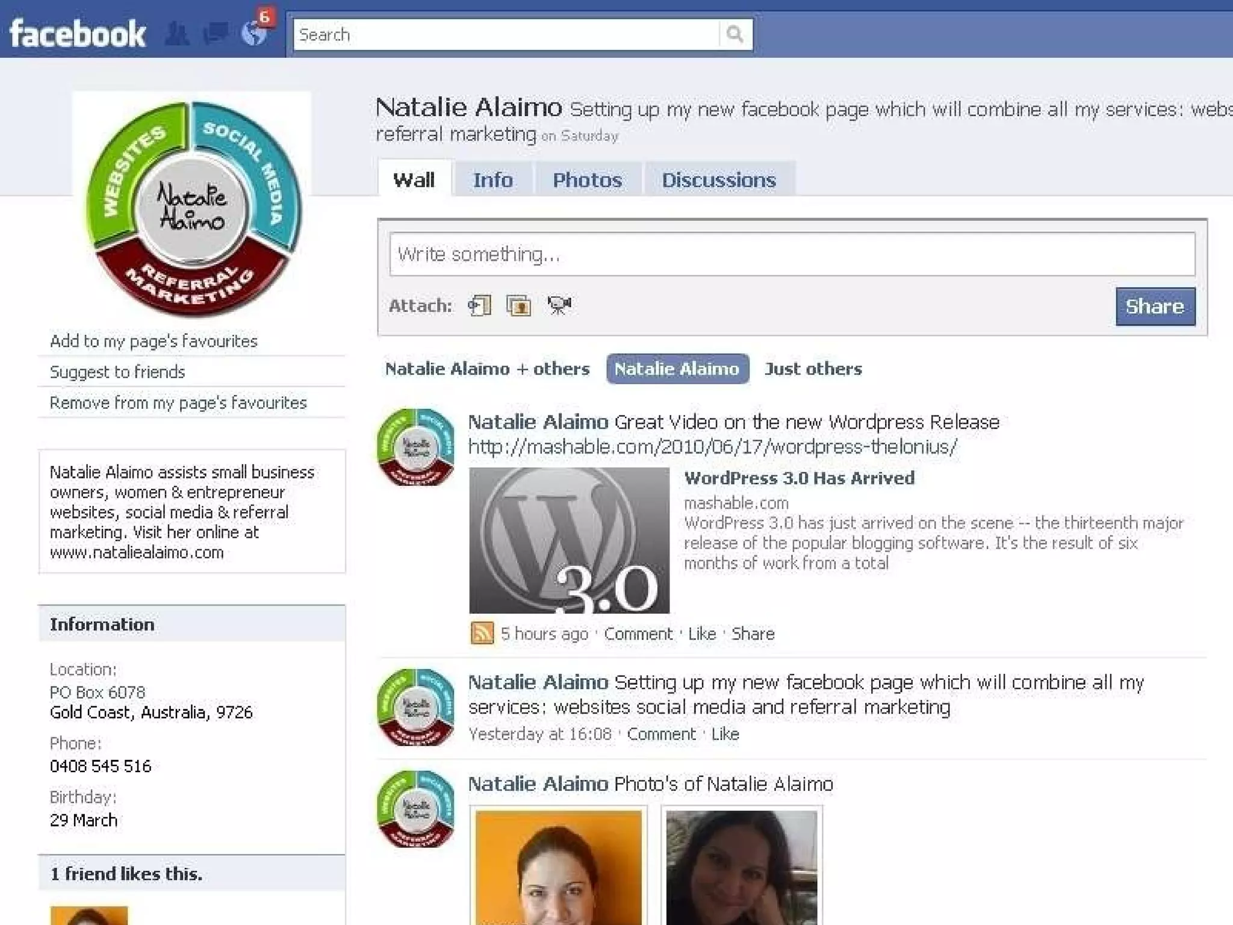Viewport: 1233px width, 925px height.
Task: Click Yesterday at 16:08 timestamp
Action: (540, 734)
